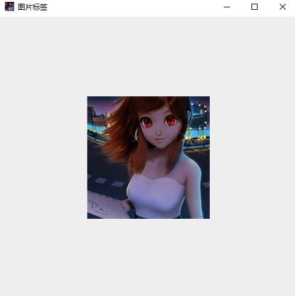Image resolution: width=295 pixels, height=296 pixels.
Task: Minimize the 图片标签 window
Action: (x=227, y=7)
